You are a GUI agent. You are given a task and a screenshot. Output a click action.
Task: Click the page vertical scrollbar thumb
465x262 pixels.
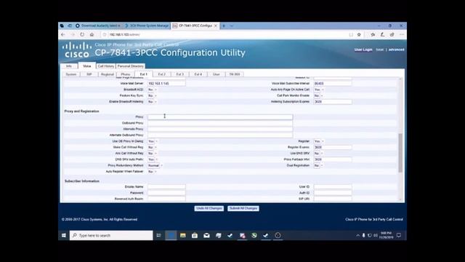(400, 153)
